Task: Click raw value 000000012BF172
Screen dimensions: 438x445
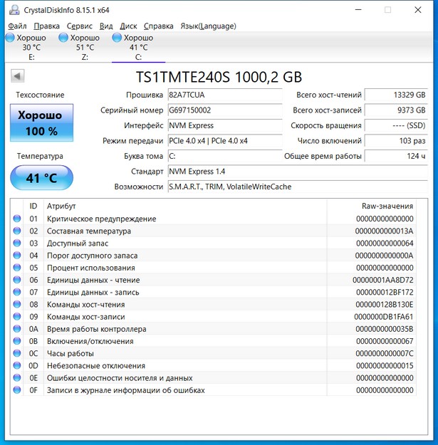Action: [x=385, y=292]
